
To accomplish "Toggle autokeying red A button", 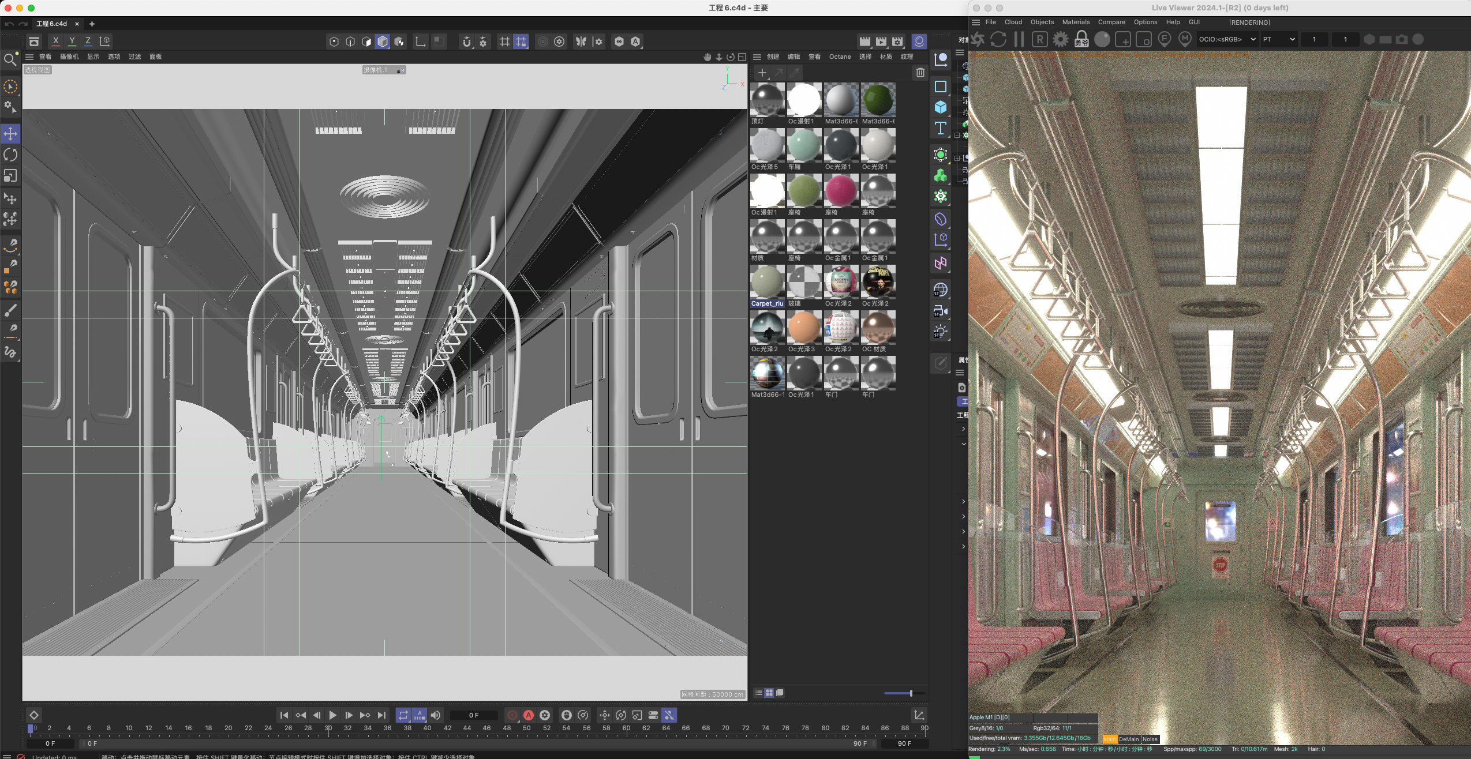I will [528, 715].
